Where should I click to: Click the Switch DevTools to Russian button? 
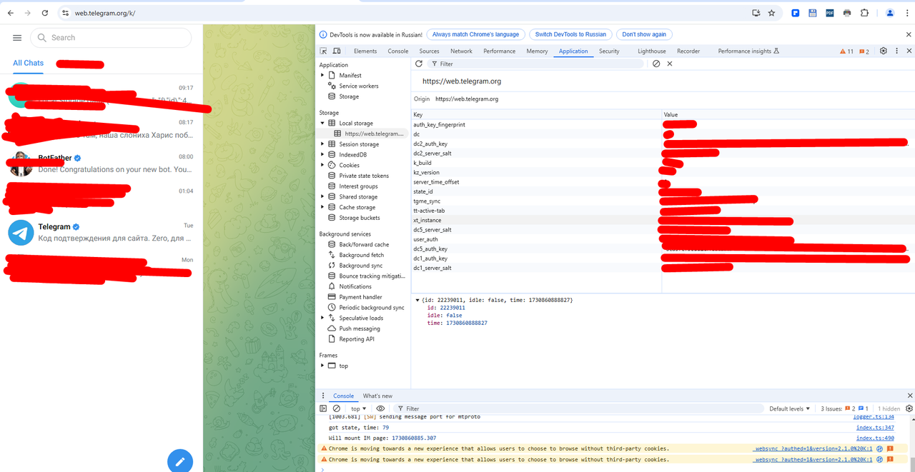tap(570, 34)
